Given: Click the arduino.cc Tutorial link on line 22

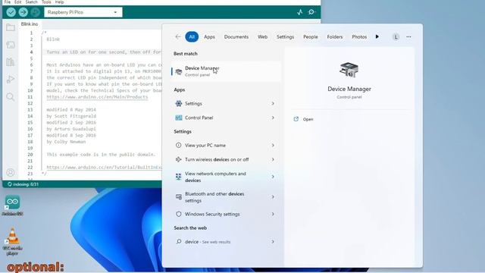Looking at the screenshot, I should pyautogui.click(x=104, y=167).
